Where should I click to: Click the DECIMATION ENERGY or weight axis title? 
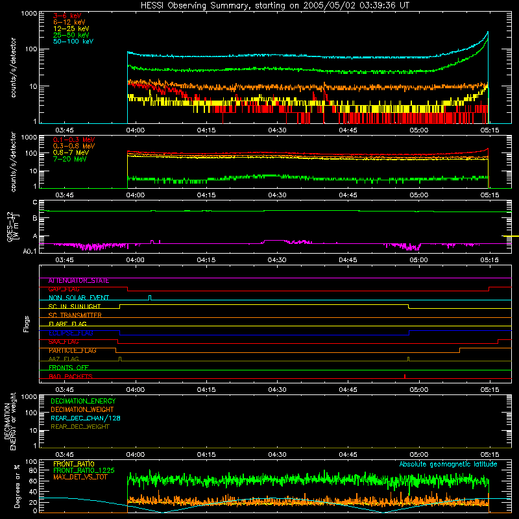click(x=10, y=421)
